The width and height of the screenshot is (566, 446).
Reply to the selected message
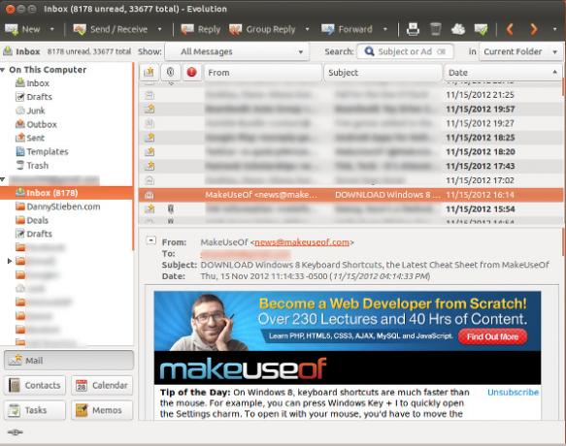pos(201,29)
